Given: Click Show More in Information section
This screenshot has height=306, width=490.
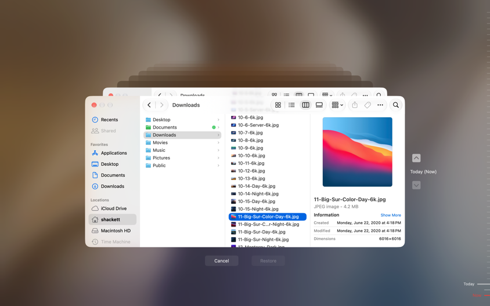Looking at the screenshot, I should pyautogui.click(x=391, y=215).
